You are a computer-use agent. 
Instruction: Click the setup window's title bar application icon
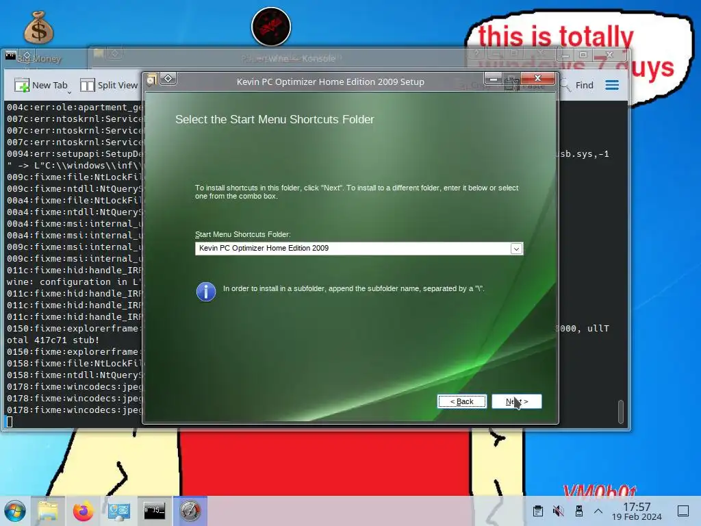pyautogui.click(x=151, y=80)
